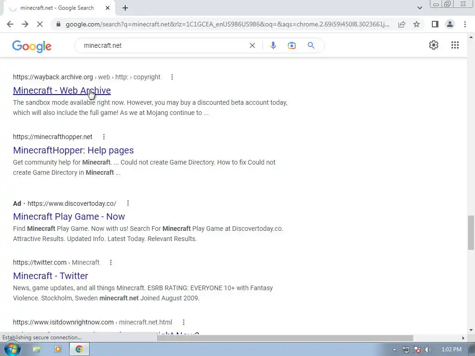Show hidden system tray icons
Screen dimensions: 475x356
click(394, 350)
